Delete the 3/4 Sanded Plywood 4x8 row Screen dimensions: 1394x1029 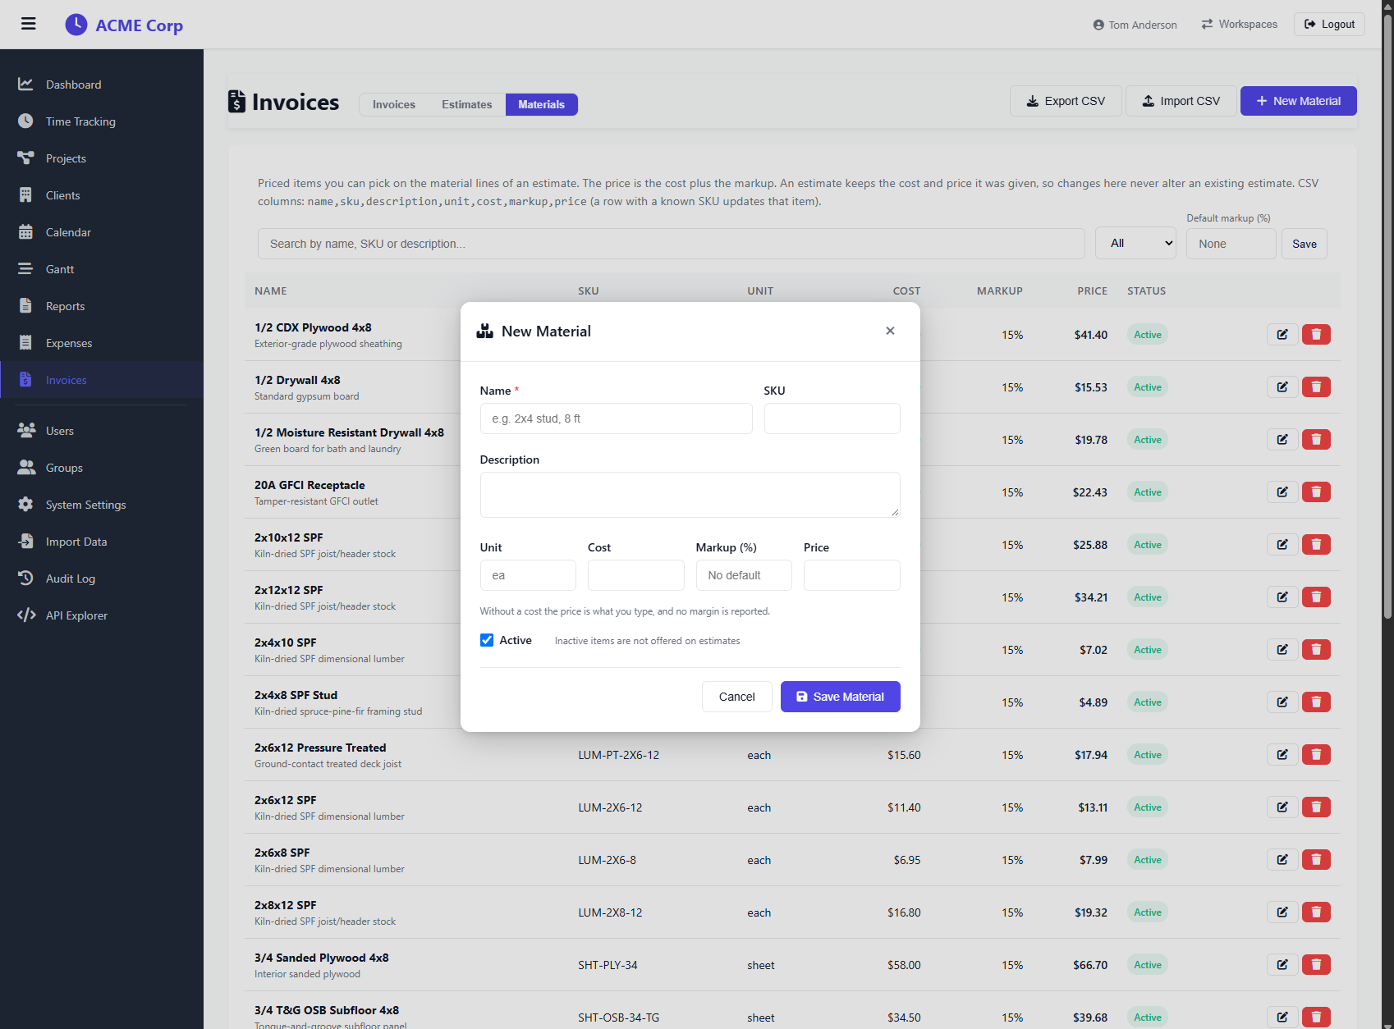tap(1316, 965)
